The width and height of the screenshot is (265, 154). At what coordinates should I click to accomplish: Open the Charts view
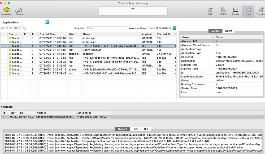[236, 11]
